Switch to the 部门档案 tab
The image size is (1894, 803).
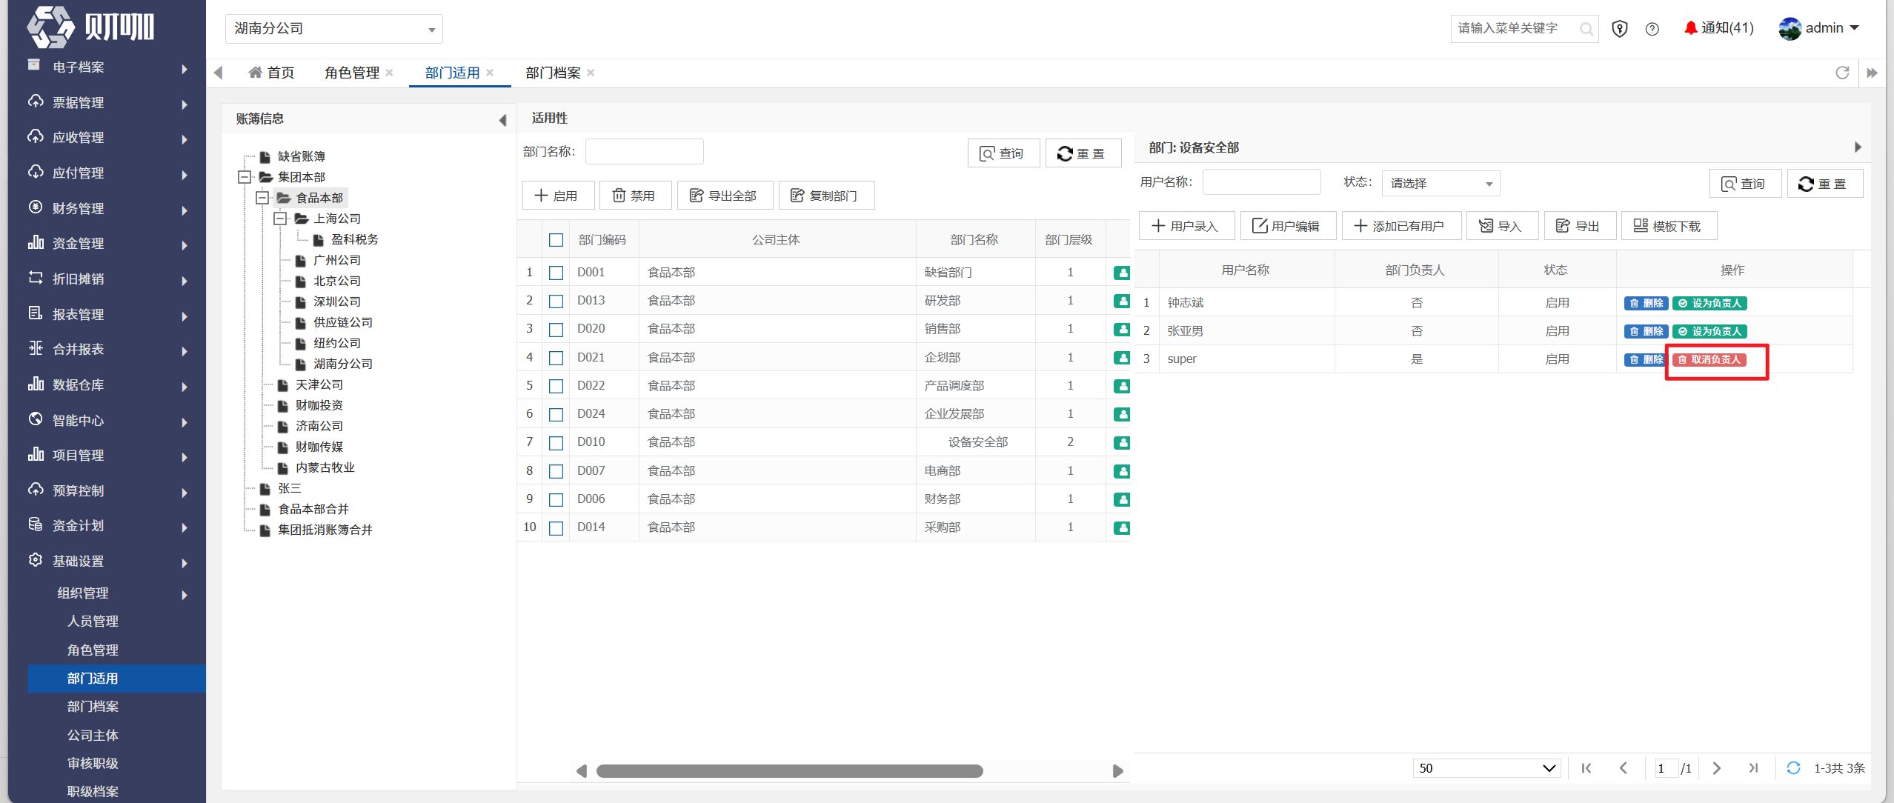pyautogui.click(x=553, y=73)
